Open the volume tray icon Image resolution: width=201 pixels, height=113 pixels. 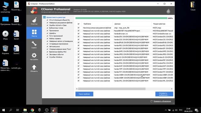176,110
